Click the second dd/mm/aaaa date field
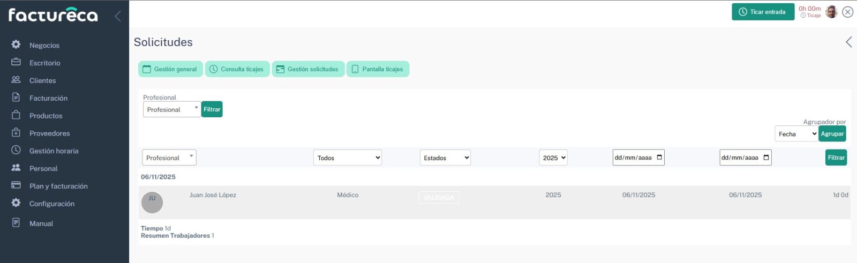The image size is (857, 263). [x=746, y=157]
